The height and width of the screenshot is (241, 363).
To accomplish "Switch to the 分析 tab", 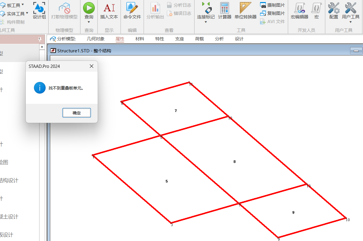I will click(219, 39).
